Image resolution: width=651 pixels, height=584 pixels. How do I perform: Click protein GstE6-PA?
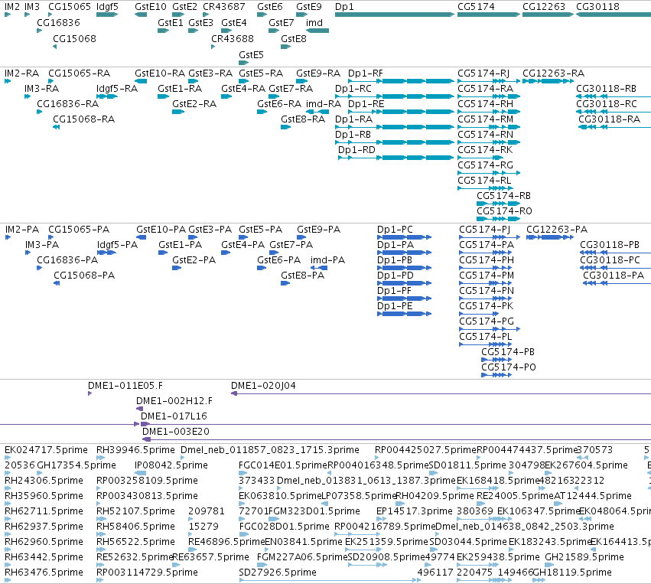click(x=262, y=268)
